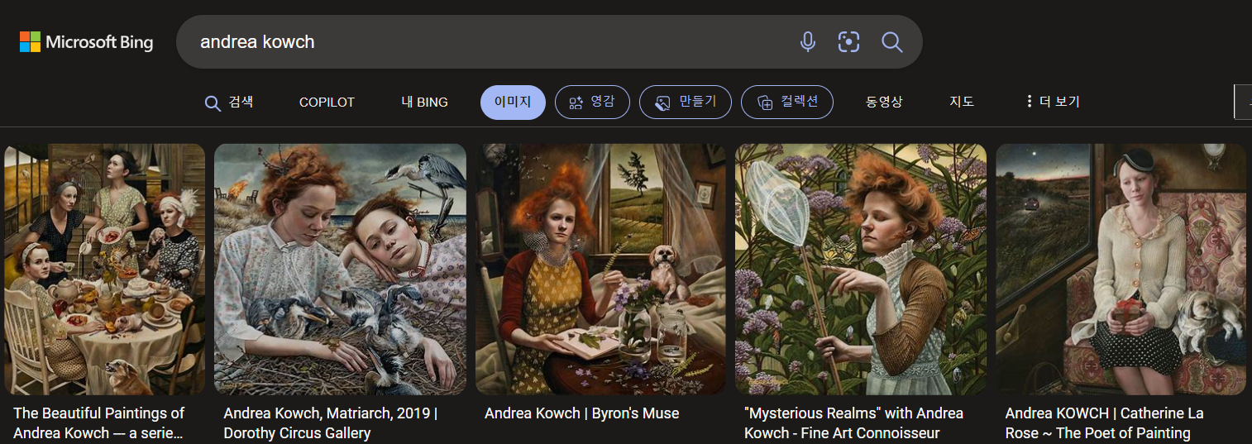
Task: Open the train seat painting thumbnail
Action: coord(1121,270)
